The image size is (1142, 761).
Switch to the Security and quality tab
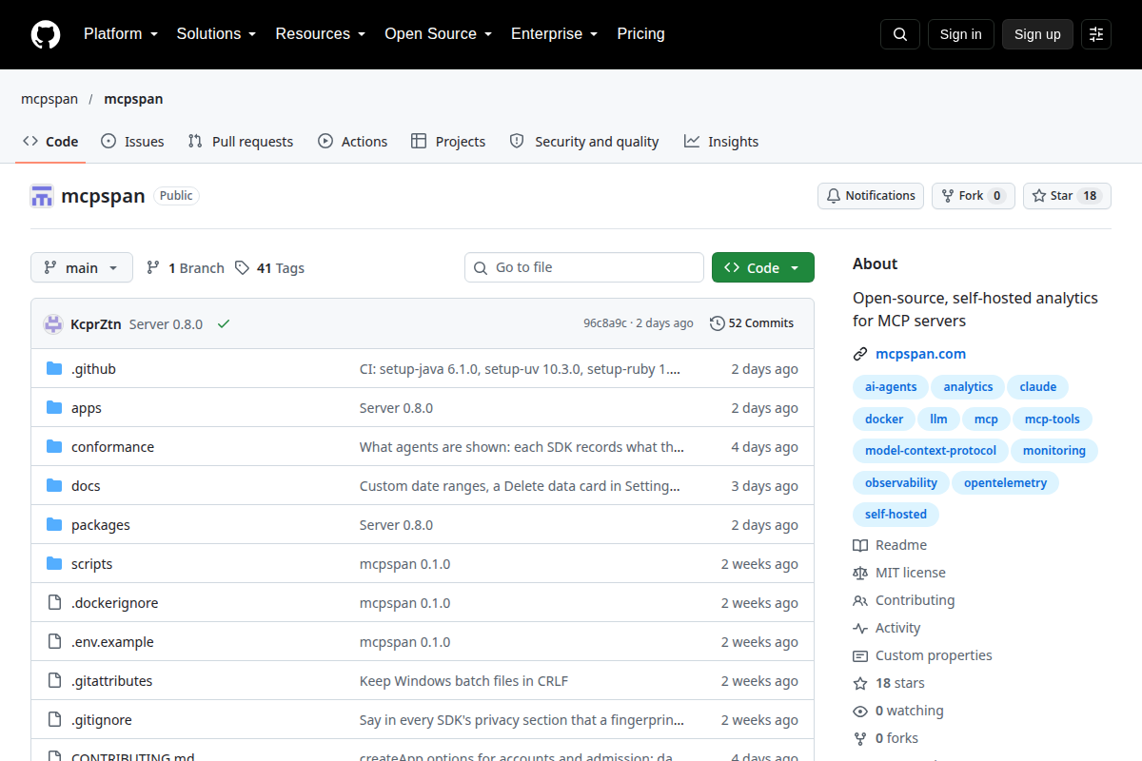coord(584,142)
